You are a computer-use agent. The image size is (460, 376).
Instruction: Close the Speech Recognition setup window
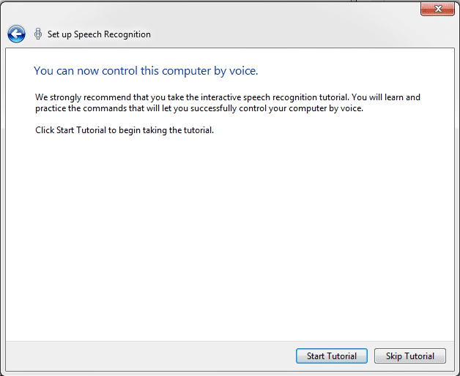[437, 9]
